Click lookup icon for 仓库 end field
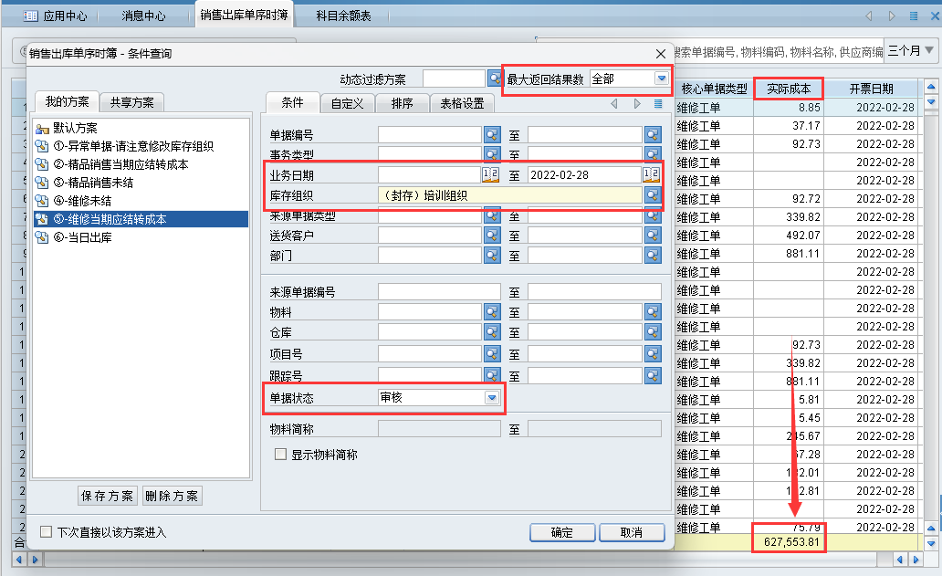The height and width of the screenshot is (576, 942). tap(653, 332)
